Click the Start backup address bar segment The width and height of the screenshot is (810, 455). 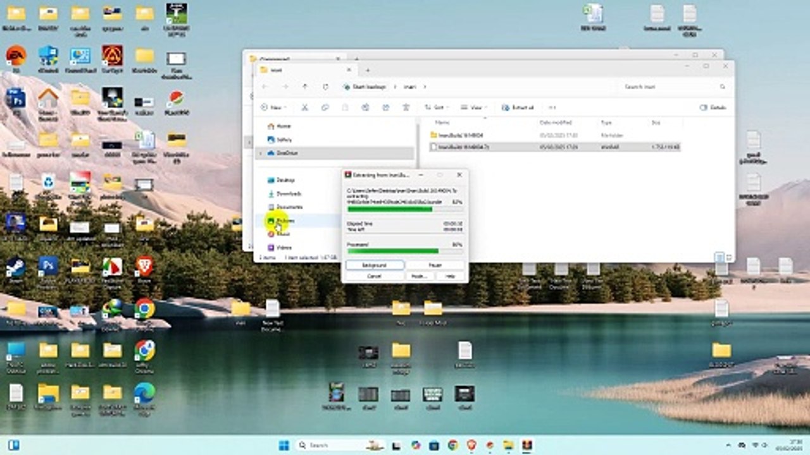368,87
